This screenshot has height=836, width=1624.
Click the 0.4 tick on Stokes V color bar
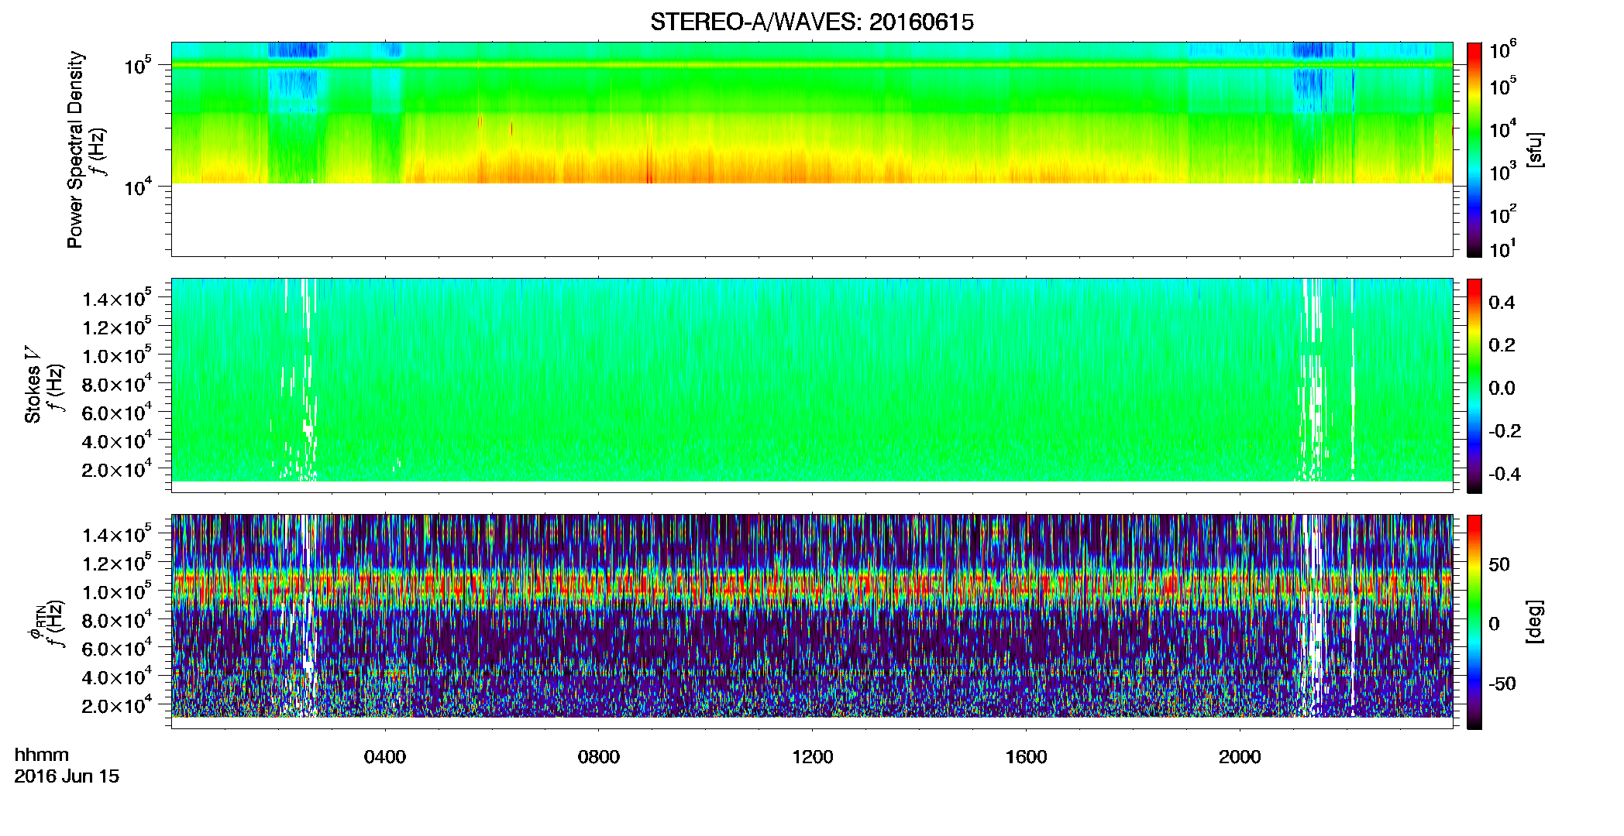coord(1502,302)
